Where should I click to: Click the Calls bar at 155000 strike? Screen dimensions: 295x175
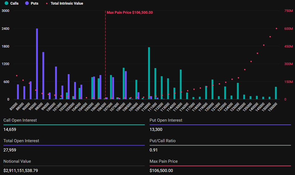pos(276,93)
